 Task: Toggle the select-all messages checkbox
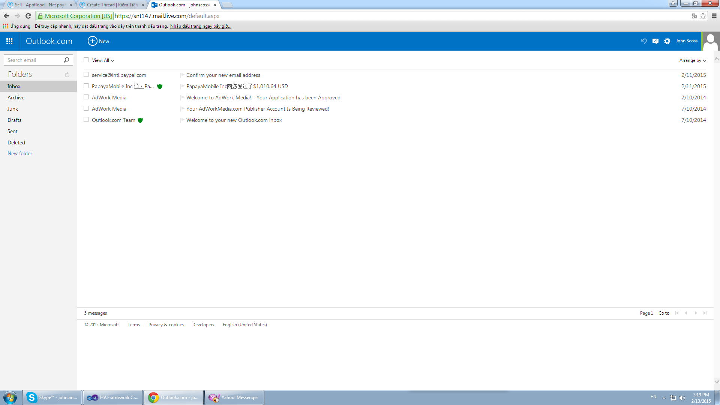(86, 60)
